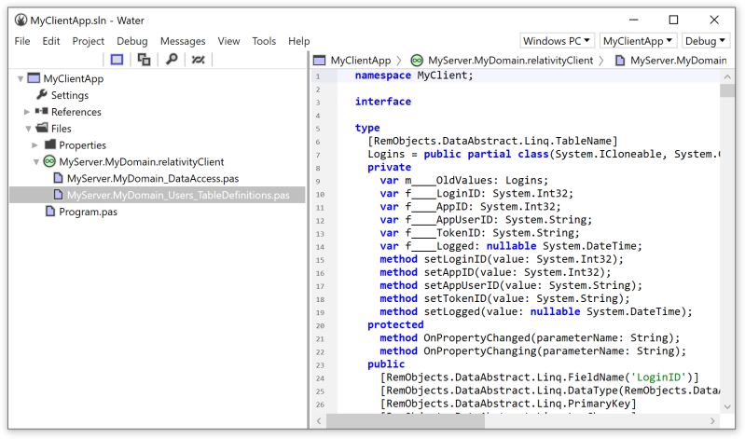The height and width of the screenshot is (439, 745).
Task: Click the magnifier search toolbar icon
Action: coord(172,60)
